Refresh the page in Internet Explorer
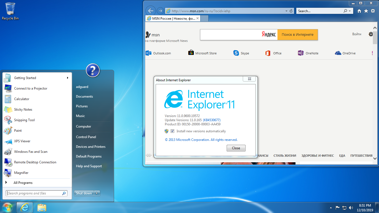This screenshot has width=379, height=213. pyautogui.click(x=291, y=11)
